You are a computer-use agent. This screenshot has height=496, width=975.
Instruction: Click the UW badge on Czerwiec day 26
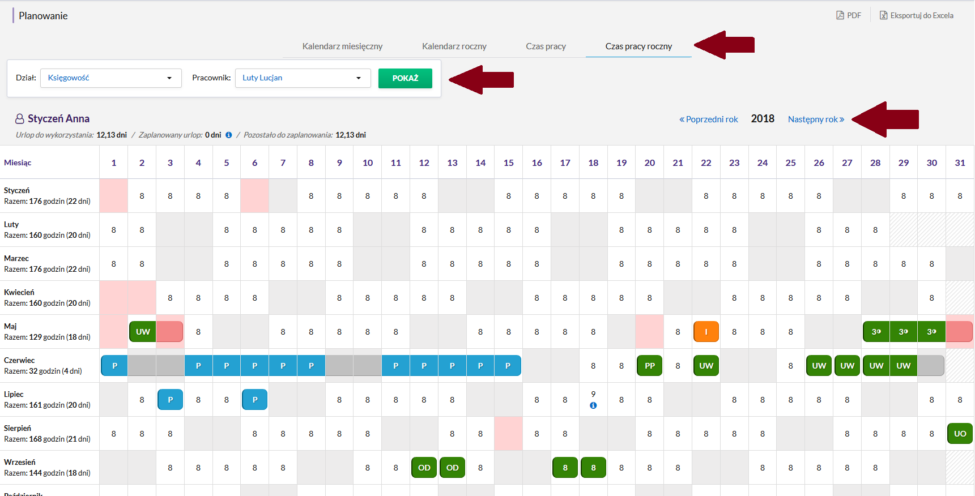click(819, 366)
